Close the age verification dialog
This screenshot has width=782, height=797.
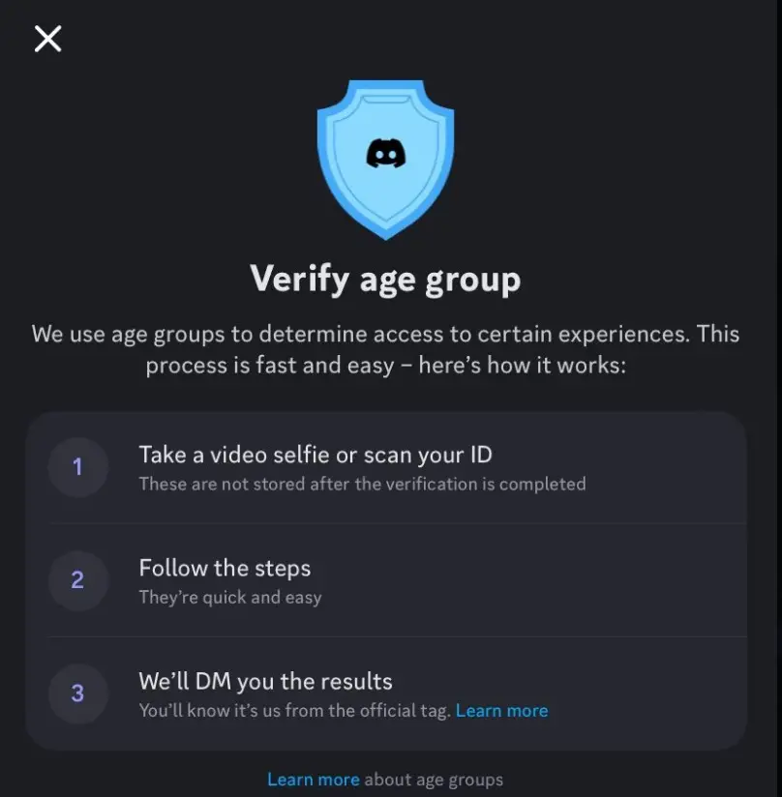click(x=47, y=39)
